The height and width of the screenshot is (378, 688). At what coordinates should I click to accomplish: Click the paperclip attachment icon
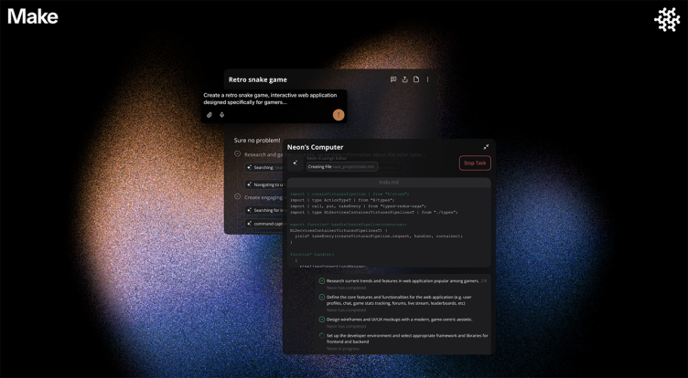[x=210, y=115]
